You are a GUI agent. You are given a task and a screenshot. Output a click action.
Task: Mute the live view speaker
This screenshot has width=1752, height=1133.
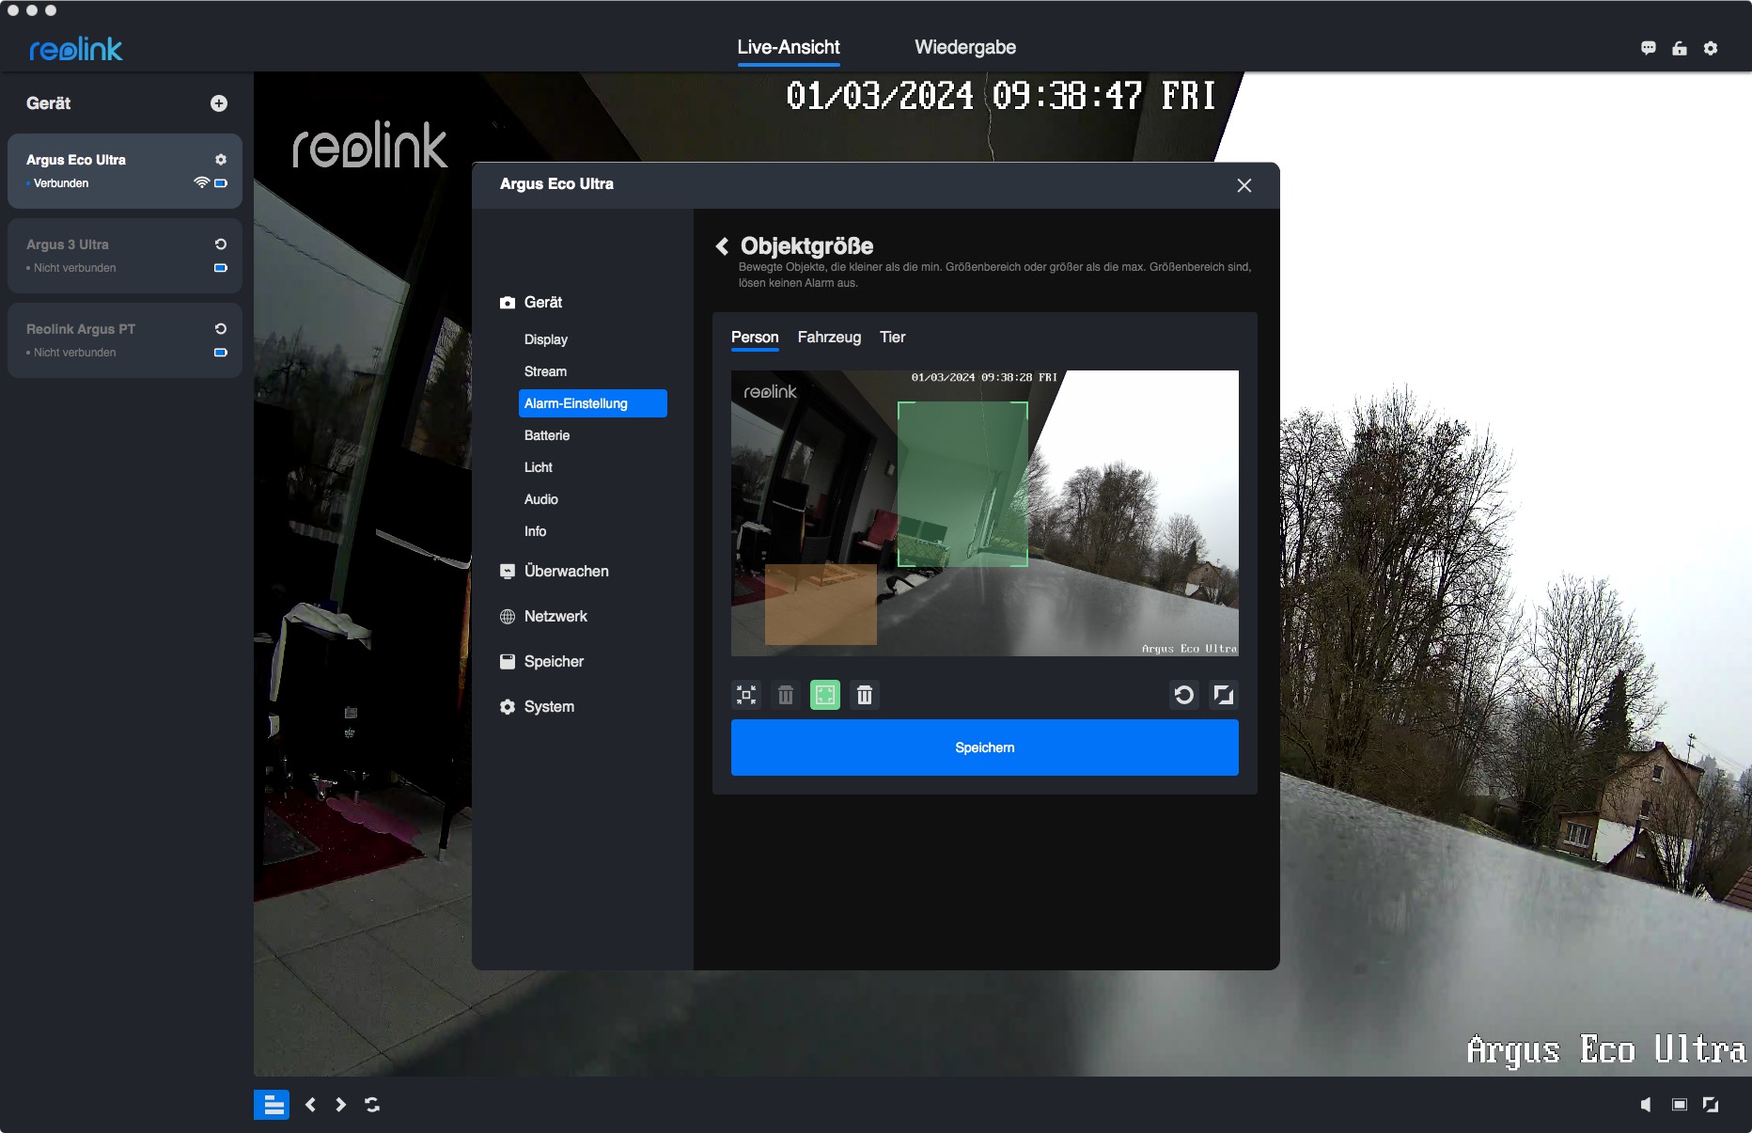(1646, 1105)
